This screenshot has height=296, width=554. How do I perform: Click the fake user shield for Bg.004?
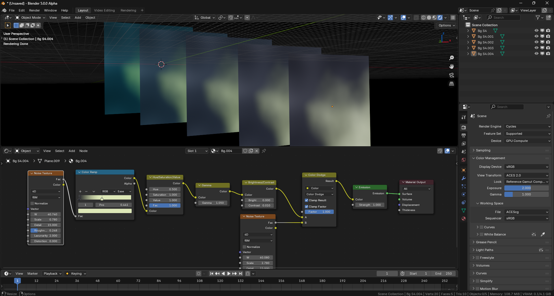(x=245, y=151)
